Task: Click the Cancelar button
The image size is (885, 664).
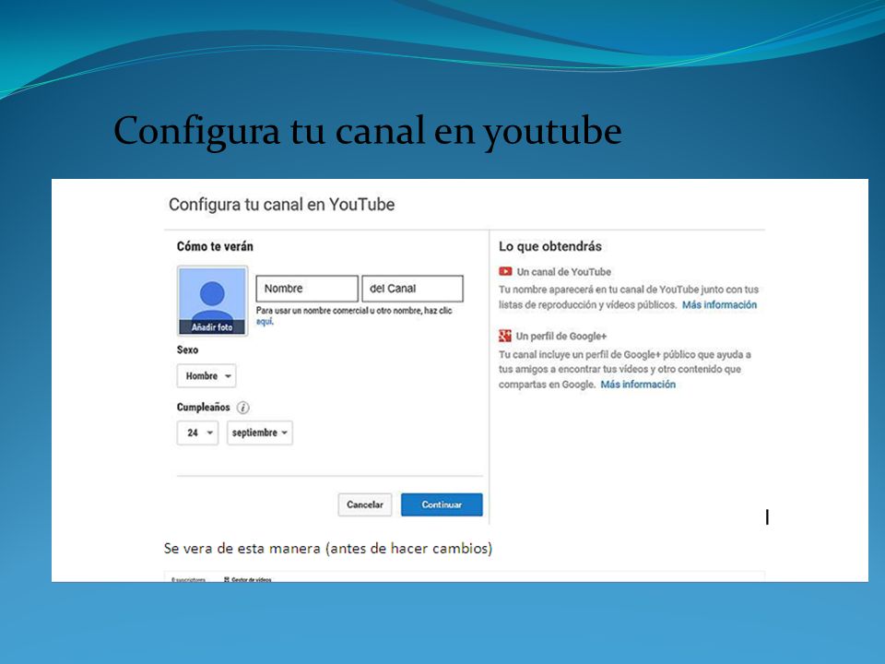Action: click(x=365, y=504)
